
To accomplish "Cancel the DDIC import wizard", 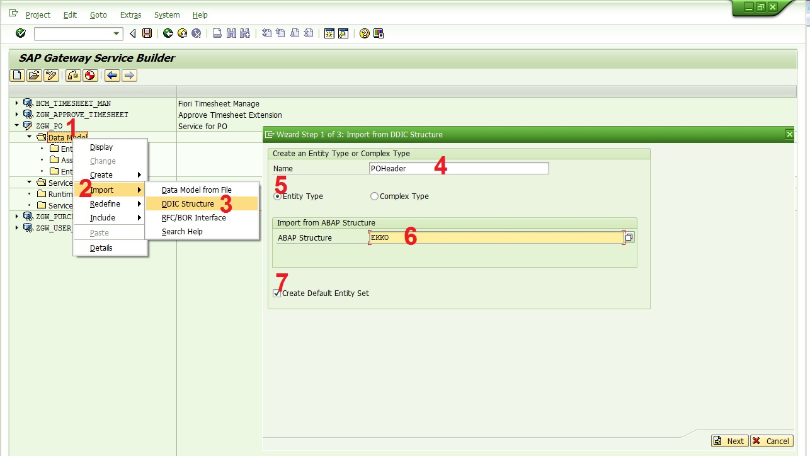I will tap(771, 441).
